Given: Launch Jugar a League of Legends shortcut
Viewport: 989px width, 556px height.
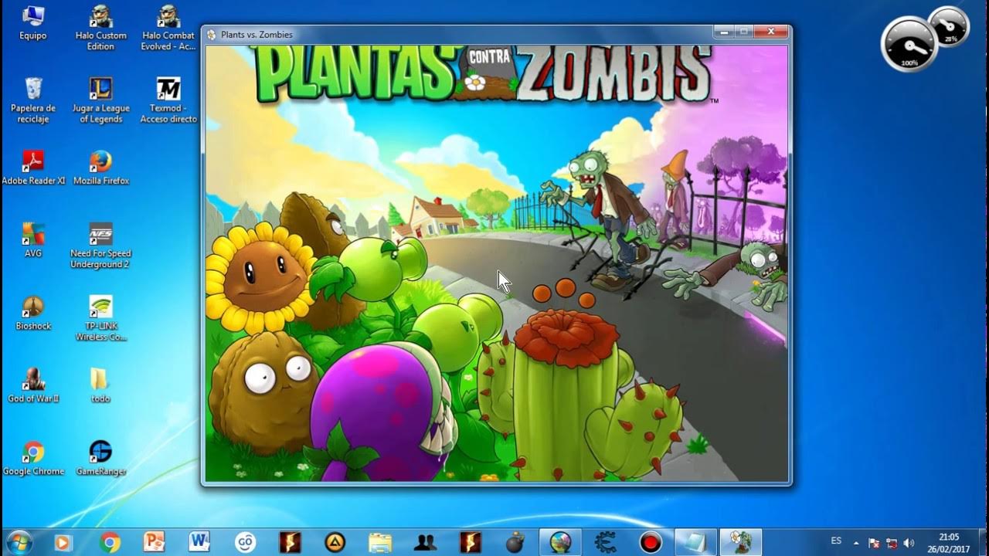Looking at the screenshot, I should [101, 100].
